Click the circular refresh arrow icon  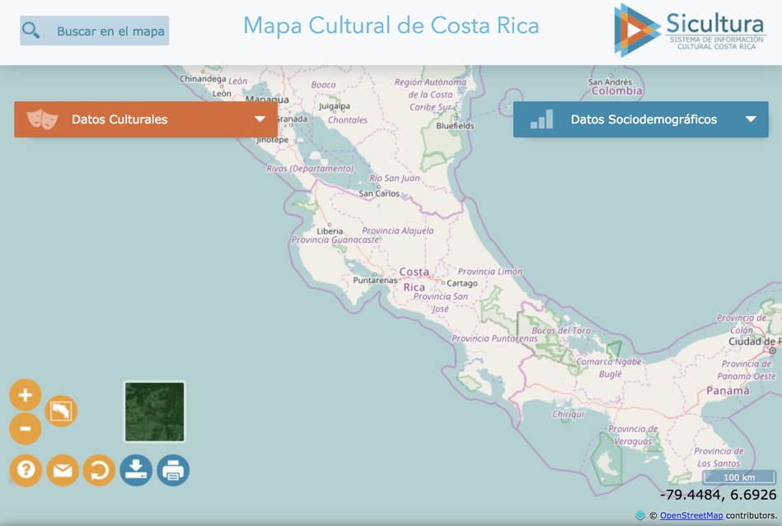(99, 470)
